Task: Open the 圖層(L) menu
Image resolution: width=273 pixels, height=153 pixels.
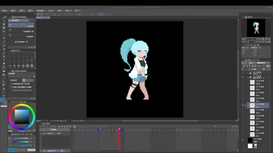Action: (x=31, y=11)
